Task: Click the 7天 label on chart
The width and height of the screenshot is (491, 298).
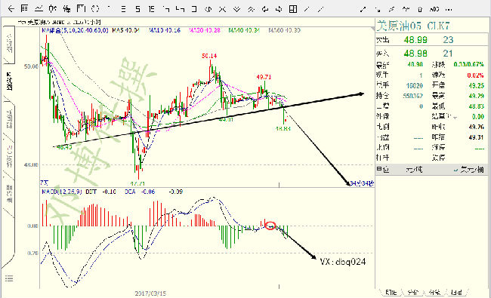Action: pos(45,183)
